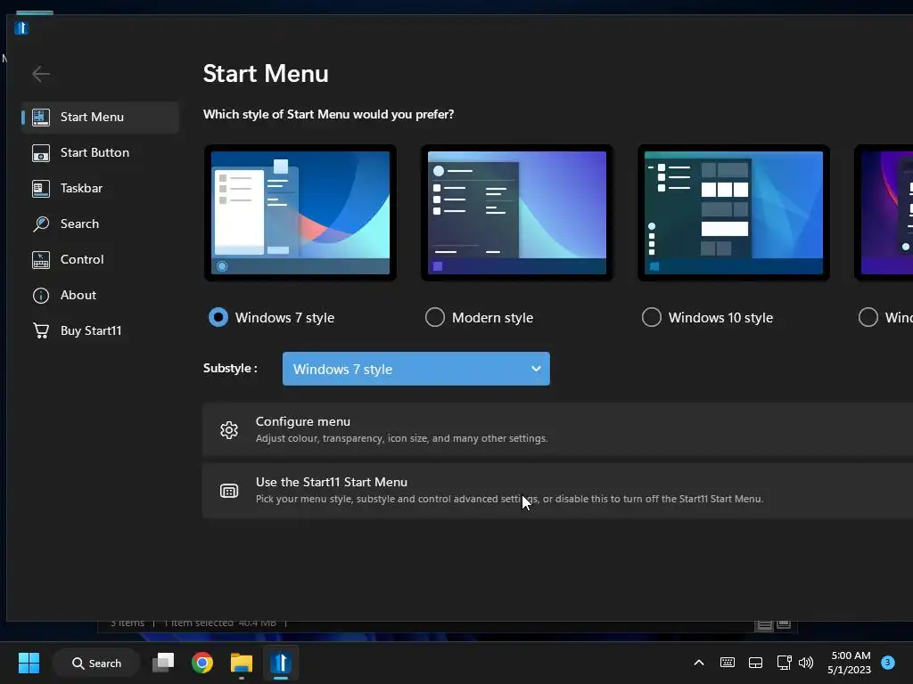Open the Substyle dropdown
This screenshot has width=913, height=684.
point(415,369)
